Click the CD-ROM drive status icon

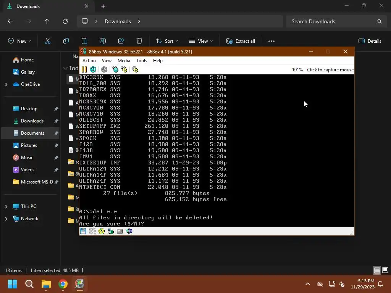[102, 231]
